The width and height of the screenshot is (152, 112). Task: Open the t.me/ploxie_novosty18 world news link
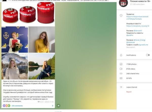(x=138, y=26)
